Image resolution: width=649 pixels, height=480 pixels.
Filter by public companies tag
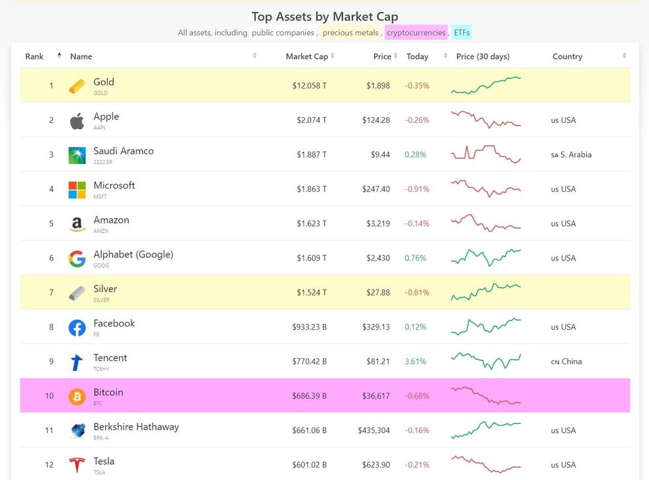(x=283, y=32)
